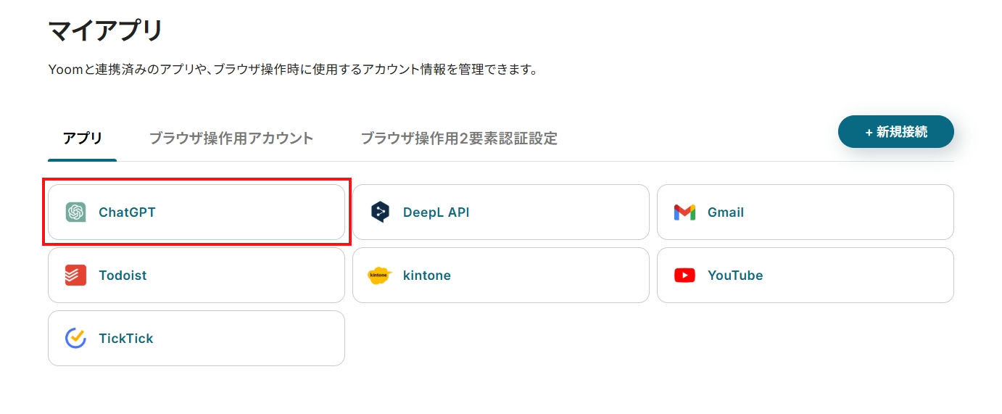Choose the YouTube text label
1002x414 pixels.
735,276
